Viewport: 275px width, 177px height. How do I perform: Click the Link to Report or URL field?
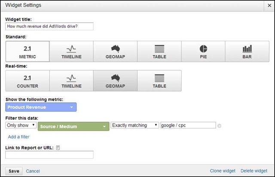pos(49,155)
